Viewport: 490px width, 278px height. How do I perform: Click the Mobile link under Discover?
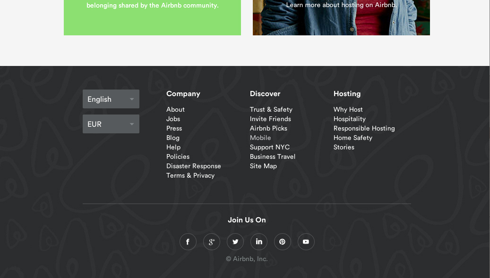pos(260,138)
